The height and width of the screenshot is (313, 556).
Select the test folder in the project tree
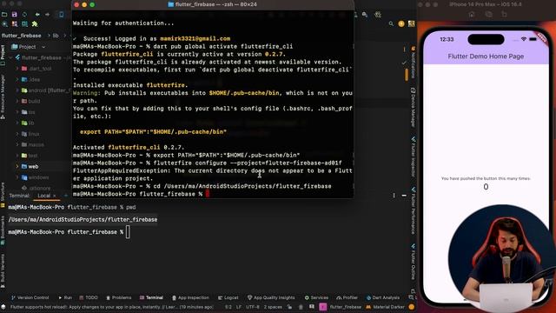tap(30, 156)
